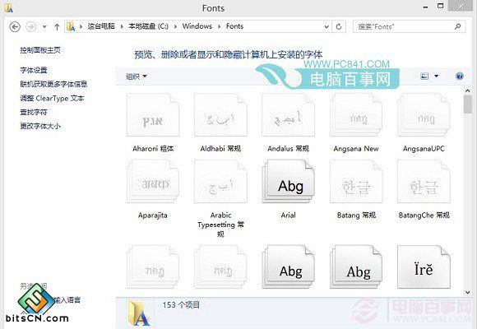
Task: Select the Aparajita font family
Action: (153, 189)
